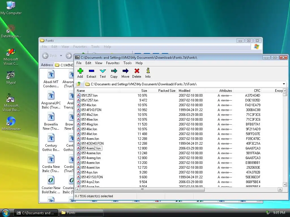Open the Mypal desktop icon
Image resolution: width=290 pixels, height=217 pixels.
click(11, 77)
